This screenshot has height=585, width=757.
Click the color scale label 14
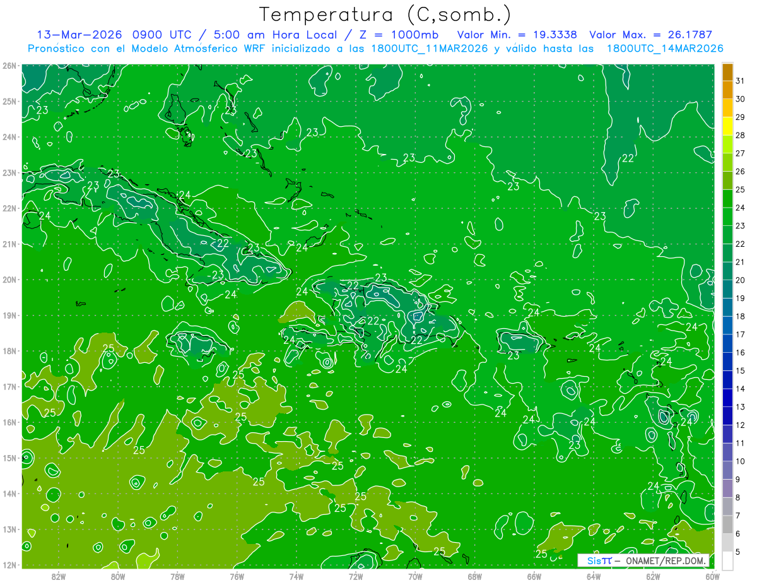(739, 389)
